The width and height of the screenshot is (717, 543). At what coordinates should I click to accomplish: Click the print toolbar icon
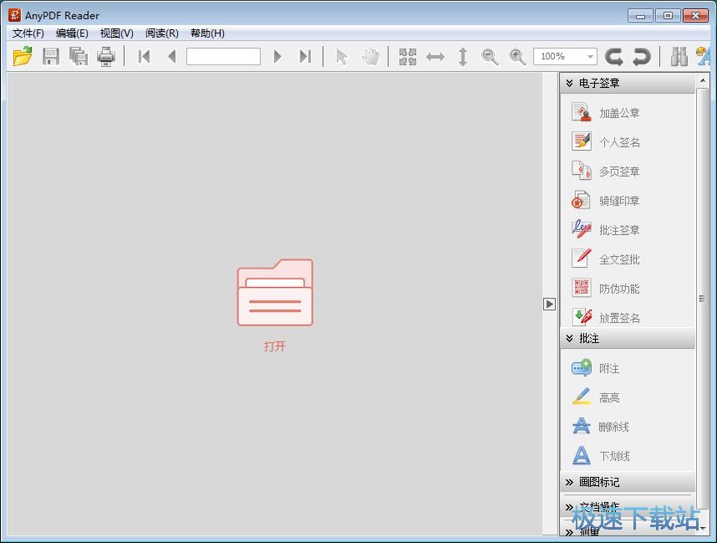pos(105,56)
